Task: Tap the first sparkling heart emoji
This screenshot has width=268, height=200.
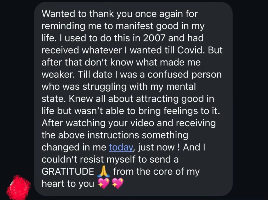Action: click(104, 184)
